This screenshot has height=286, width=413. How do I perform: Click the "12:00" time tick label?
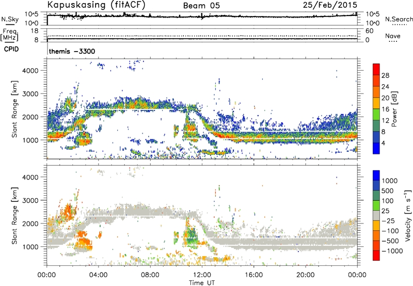point(202,275)
